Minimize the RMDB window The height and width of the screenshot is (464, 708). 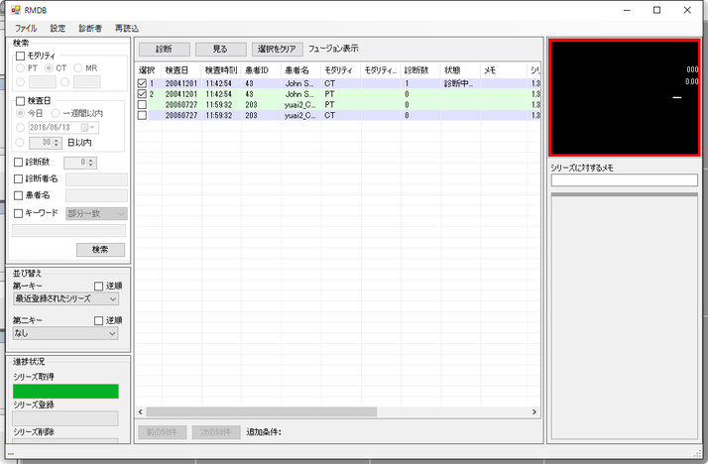click(627, 10)
